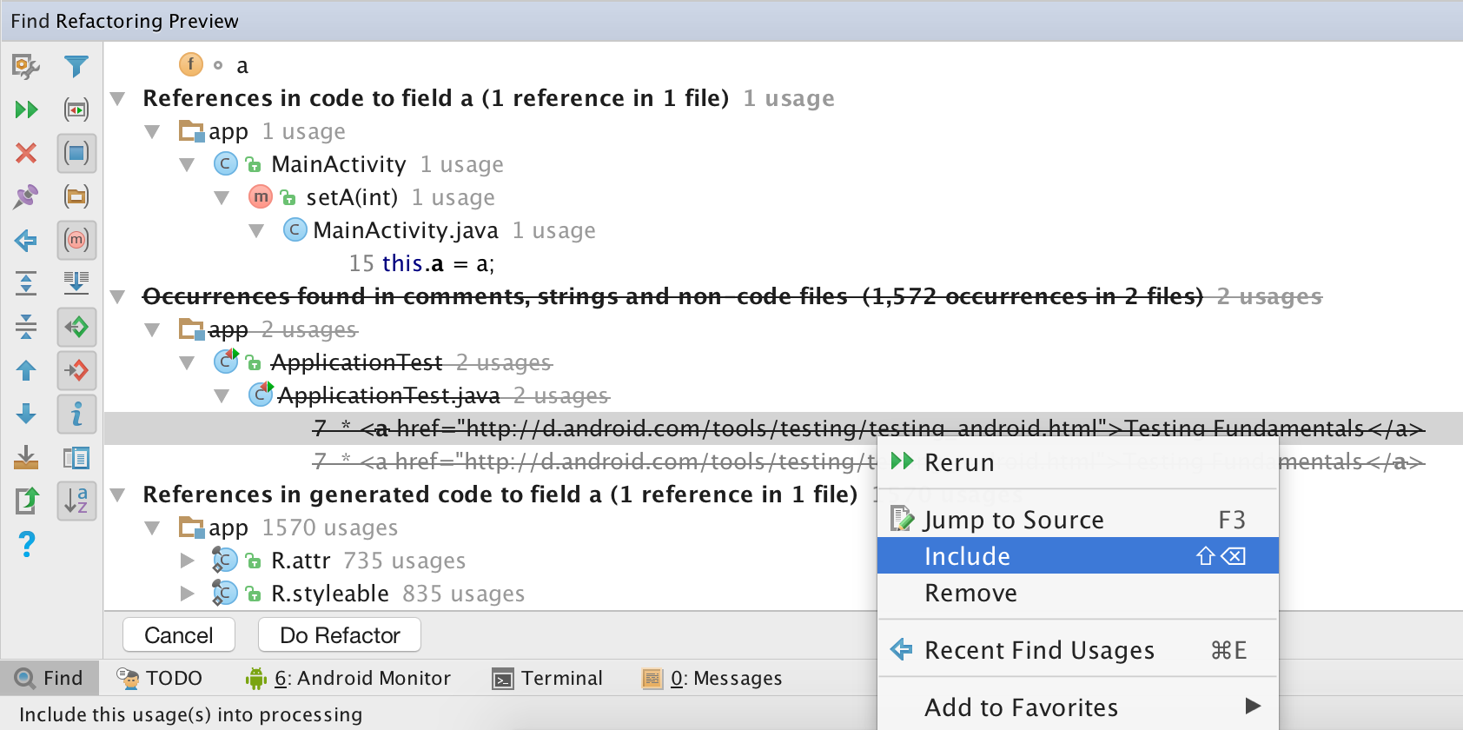Image resolution: width=1463 pixels, height=730 pixels.
Task: Toggle Group by Method button
Action: [x=76, y=240]
